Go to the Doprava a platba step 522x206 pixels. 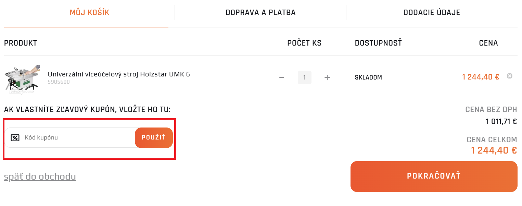point(260,13)
